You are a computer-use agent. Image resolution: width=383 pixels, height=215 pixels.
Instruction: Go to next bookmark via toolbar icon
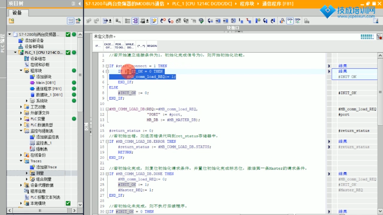[265, 21]
